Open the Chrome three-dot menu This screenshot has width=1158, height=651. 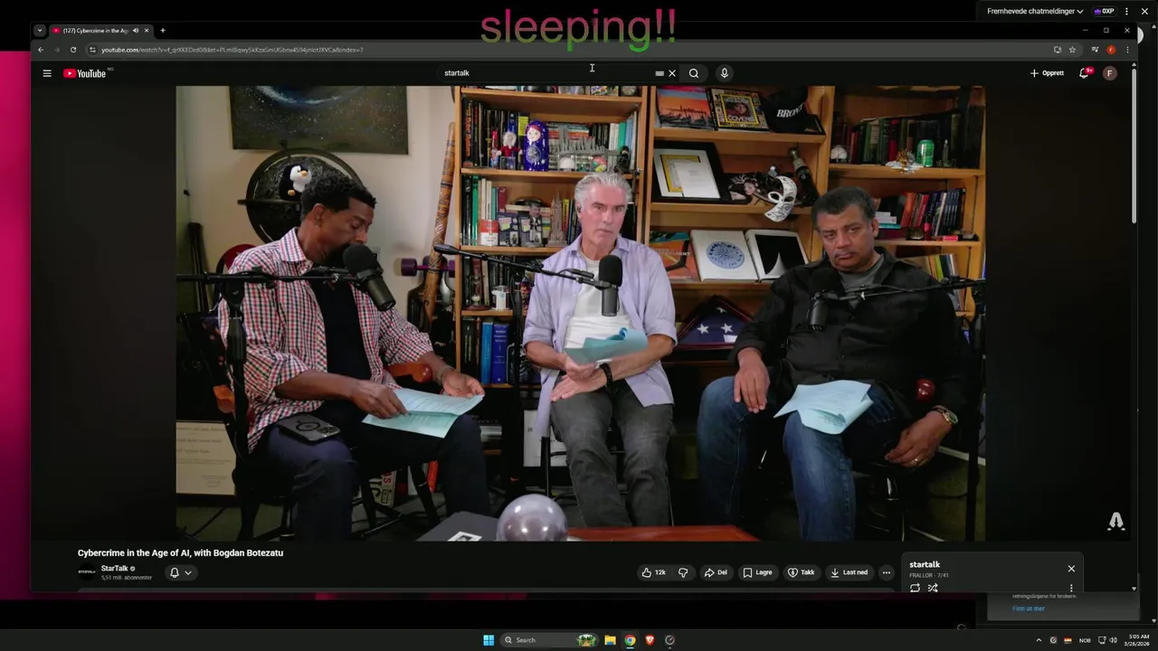pyautogui.click(x=1126, y=50)
